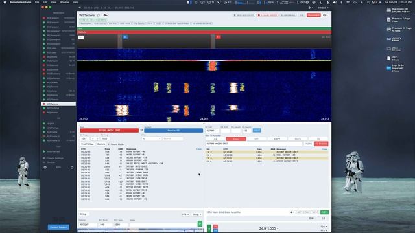Select the red TX marker above the waterfall
This screenshot has height=233, width=415.
218,37
